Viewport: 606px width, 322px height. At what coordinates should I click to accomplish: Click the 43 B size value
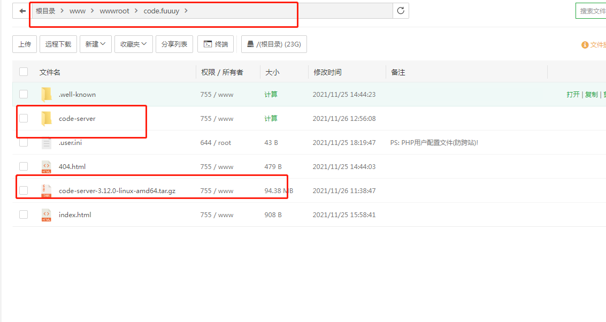coord(271,143)
